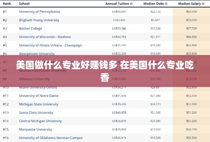This screenshot has width=210, height=142.
Task: Click the Median Salary info icon
Action: 203,4
